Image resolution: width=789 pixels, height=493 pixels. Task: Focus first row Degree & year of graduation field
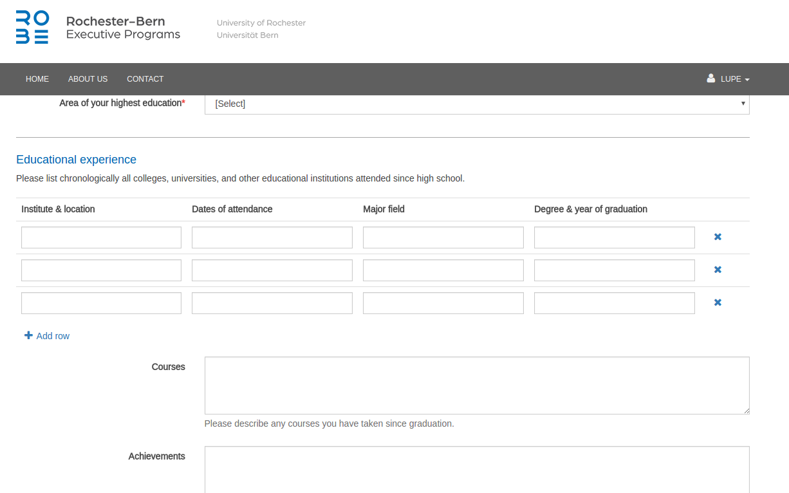[615, 237]
